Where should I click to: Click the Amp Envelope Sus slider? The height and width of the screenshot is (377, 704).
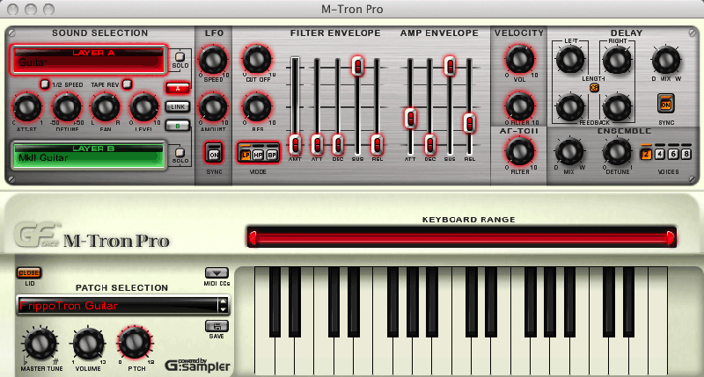click(x=450, y=66)
